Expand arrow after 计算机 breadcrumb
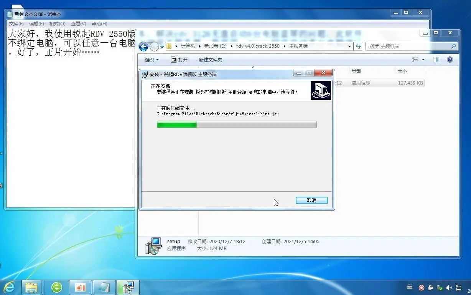 200,46
